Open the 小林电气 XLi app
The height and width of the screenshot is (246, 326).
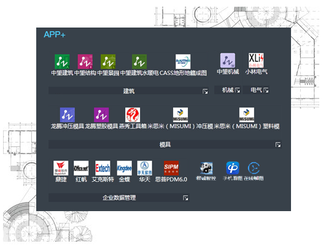256,61
